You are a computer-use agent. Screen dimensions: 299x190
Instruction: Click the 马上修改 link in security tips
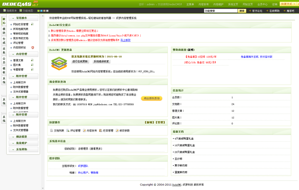tap(125, 40)
